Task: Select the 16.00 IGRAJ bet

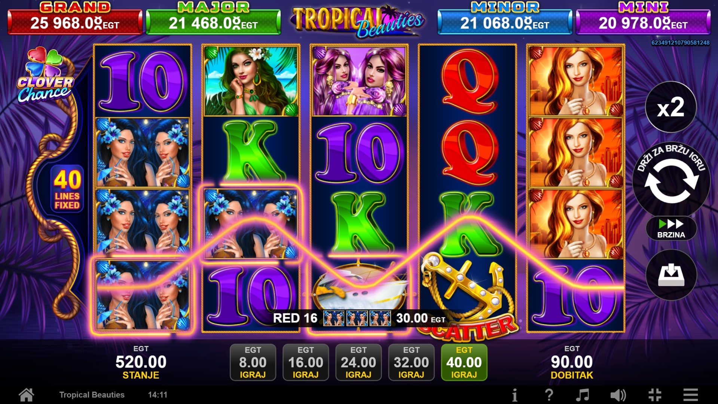Action: click(306, 362)
